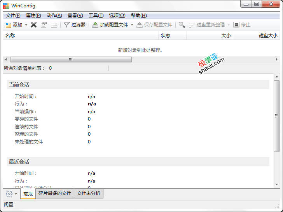Switch to the 常规 tab
Screen dimensions: 283x212
click(x=28, y=194)
